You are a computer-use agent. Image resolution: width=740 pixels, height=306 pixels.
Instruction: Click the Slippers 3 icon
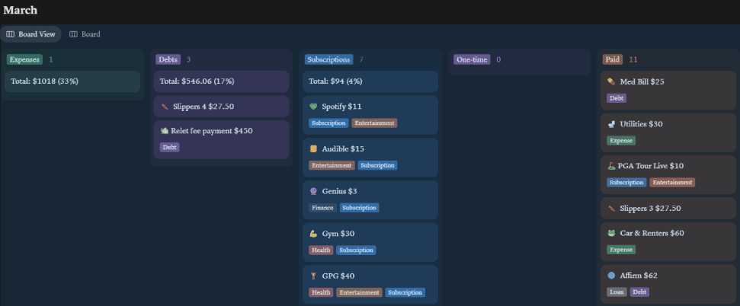(612, 209)
